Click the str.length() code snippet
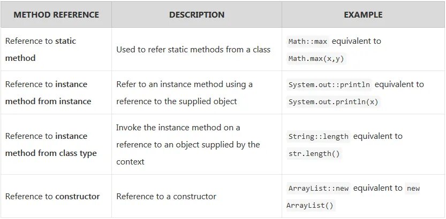Viewport: 446px width, 219px height. [x=314, y=154]
